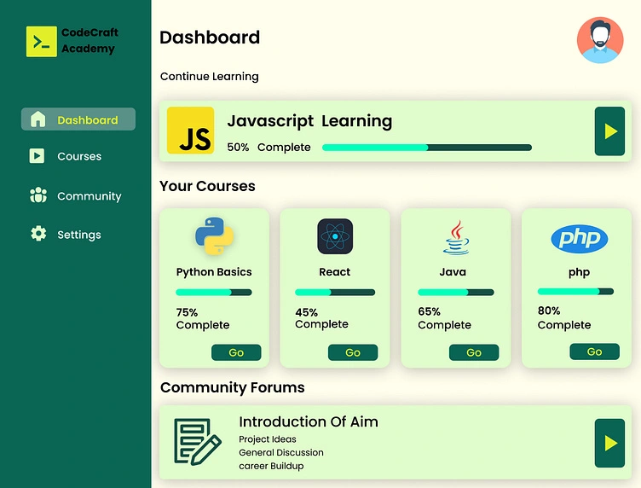Click the Courses play-square icon
The image size is (641, 488).
coord(37,156)
